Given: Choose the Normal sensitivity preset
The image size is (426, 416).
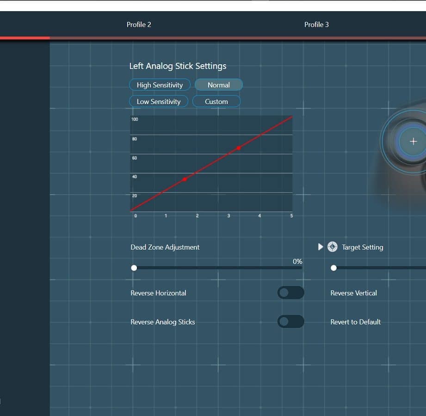Looking at the screenshot, I should (218, 85).
